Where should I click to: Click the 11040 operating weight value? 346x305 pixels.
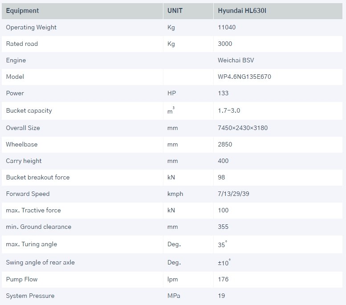227,27
